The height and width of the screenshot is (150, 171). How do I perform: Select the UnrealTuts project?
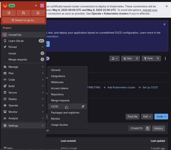click(24, 35)
